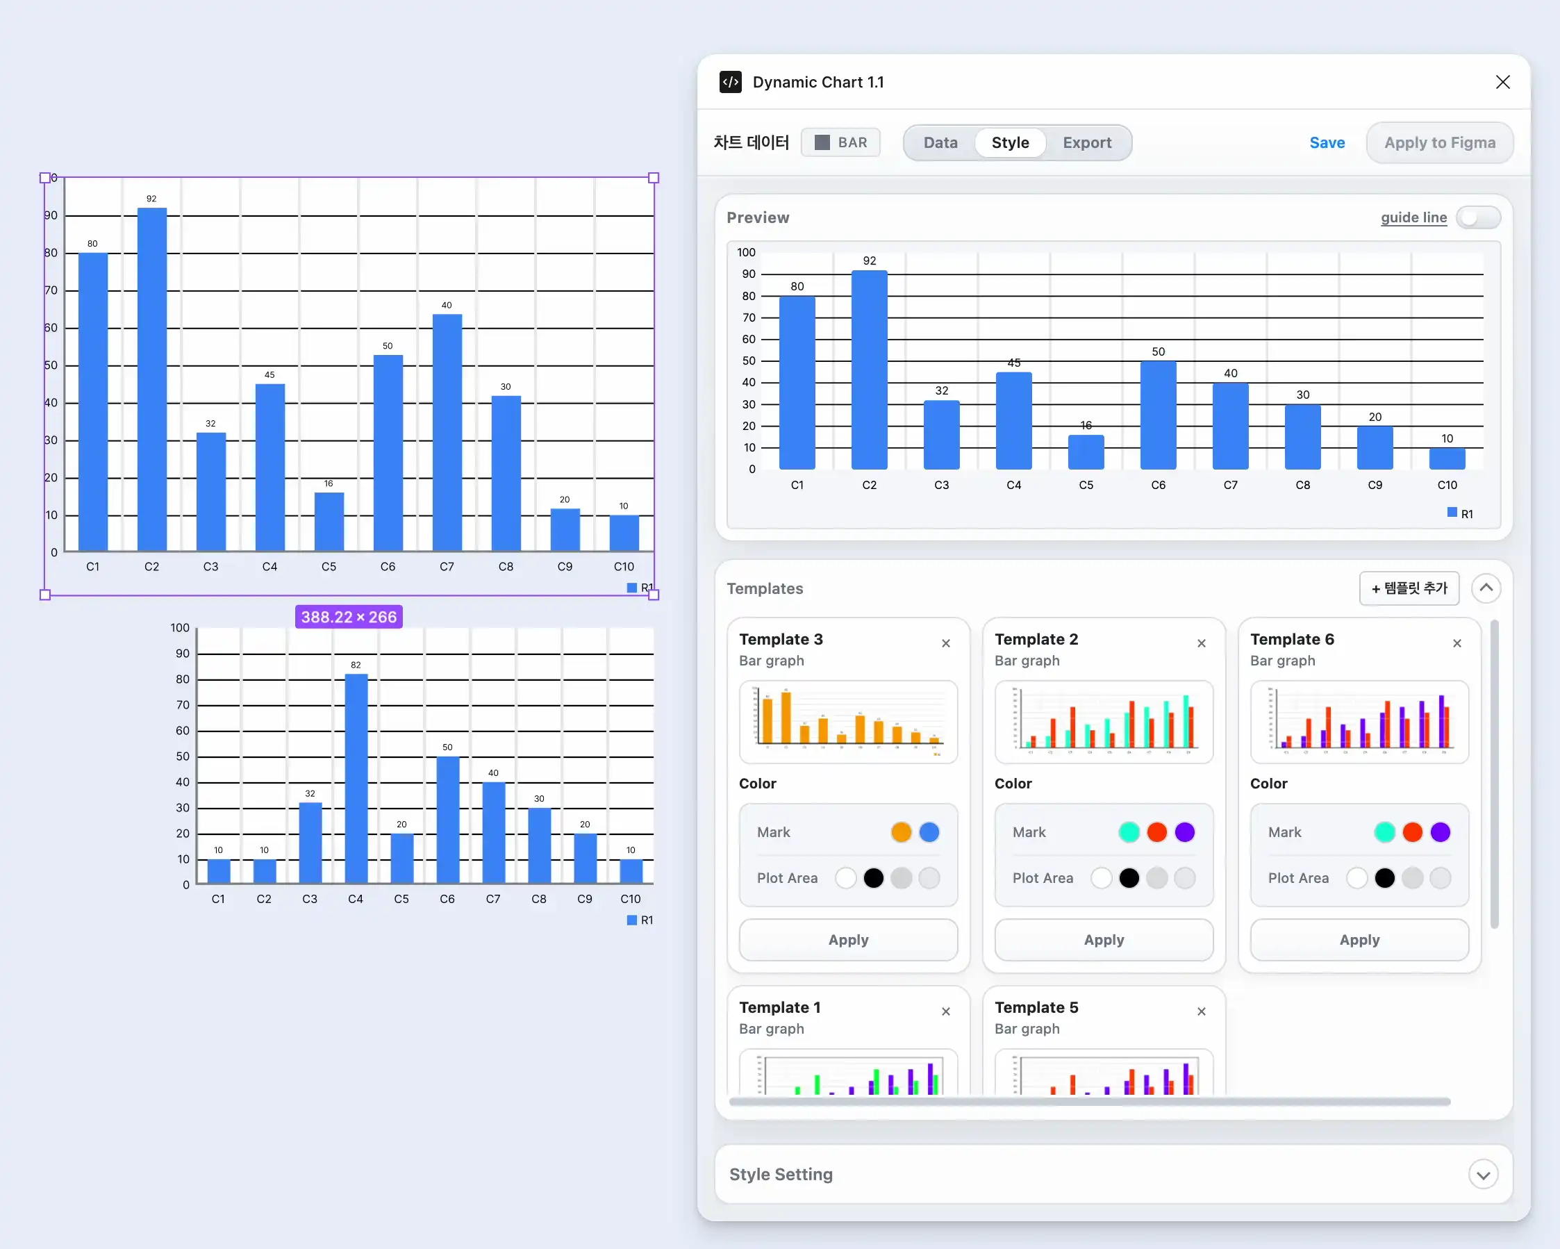Select the Template 6 chart thumbnail
This screenshot has width=1560, height=1249.
tap(1359, 722)
